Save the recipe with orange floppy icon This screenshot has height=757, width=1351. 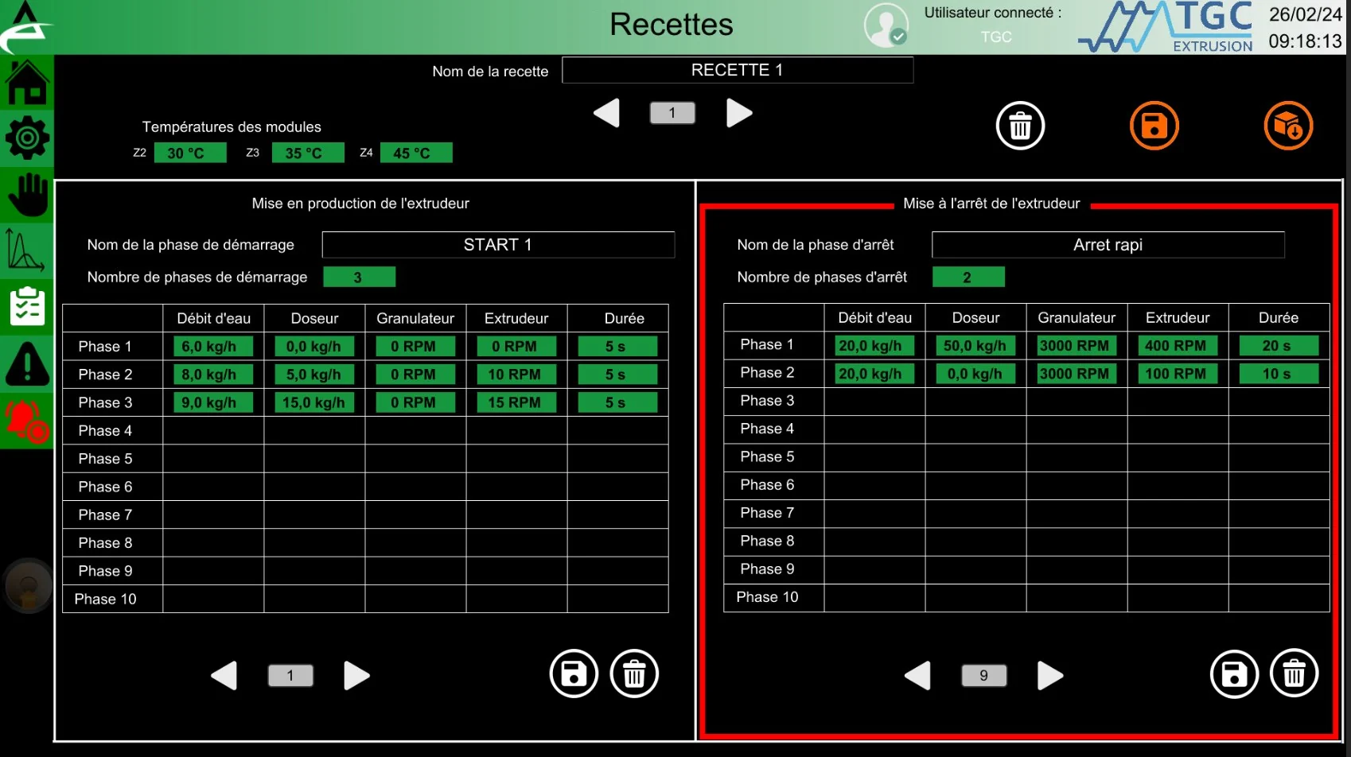(x=1154, y=126)
